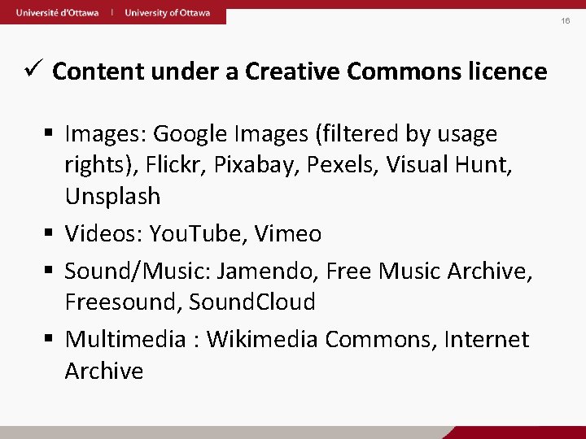Click the words 'Google Images'
The image size is (586, 439).
click(x=230, y=134)
